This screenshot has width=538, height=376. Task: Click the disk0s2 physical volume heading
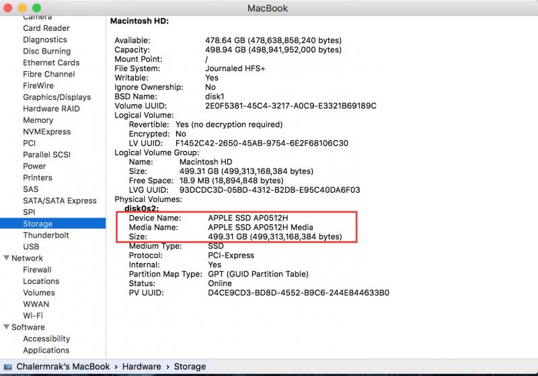141,208
